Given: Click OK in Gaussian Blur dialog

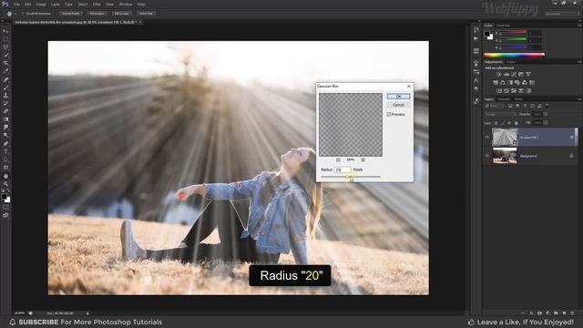Looking at the screenshot, I should click(399, 97).
